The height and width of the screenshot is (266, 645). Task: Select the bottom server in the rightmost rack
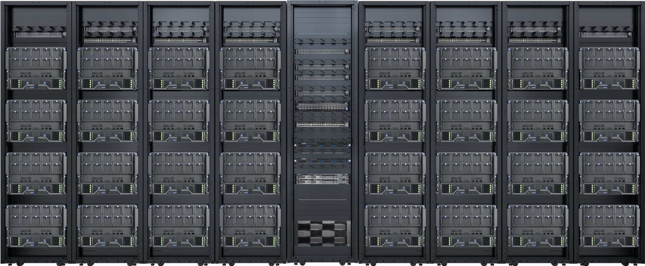[x=609, y=226]
